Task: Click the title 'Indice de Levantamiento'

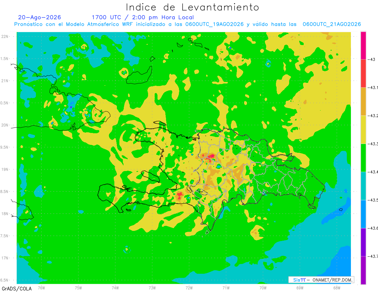Action: point(192,7)
